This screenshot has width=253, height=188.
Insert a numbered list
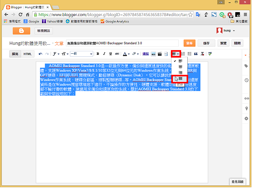183,54
